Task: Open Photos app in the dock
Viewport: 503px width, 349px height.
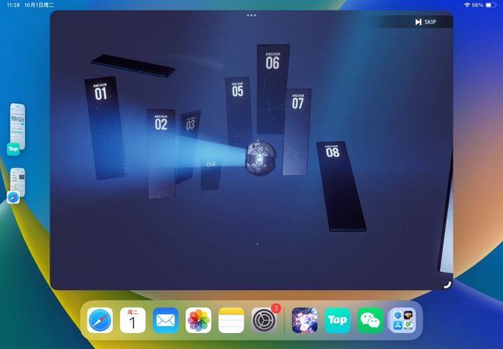Action: (x=198, y=320)
